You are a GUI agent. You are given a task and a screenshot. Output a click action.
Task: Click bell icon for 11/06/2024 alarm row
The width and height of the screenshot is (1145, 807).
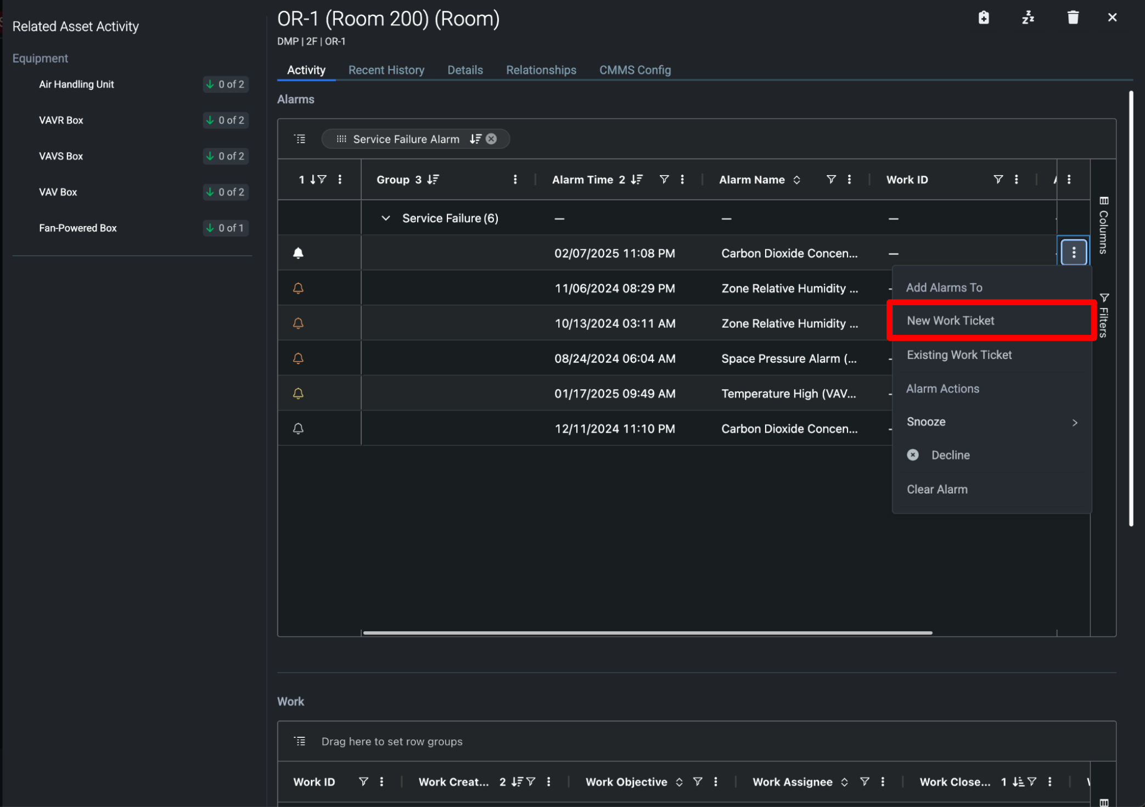pyautogui.click(x=298, y=288)
